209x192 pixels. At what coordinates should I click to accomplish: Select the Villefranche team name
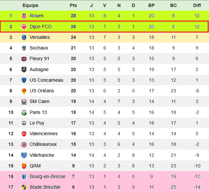click(42, 155)
